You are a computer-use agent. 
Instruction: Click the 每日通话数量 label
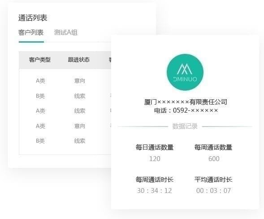click(x=155, y=147)
